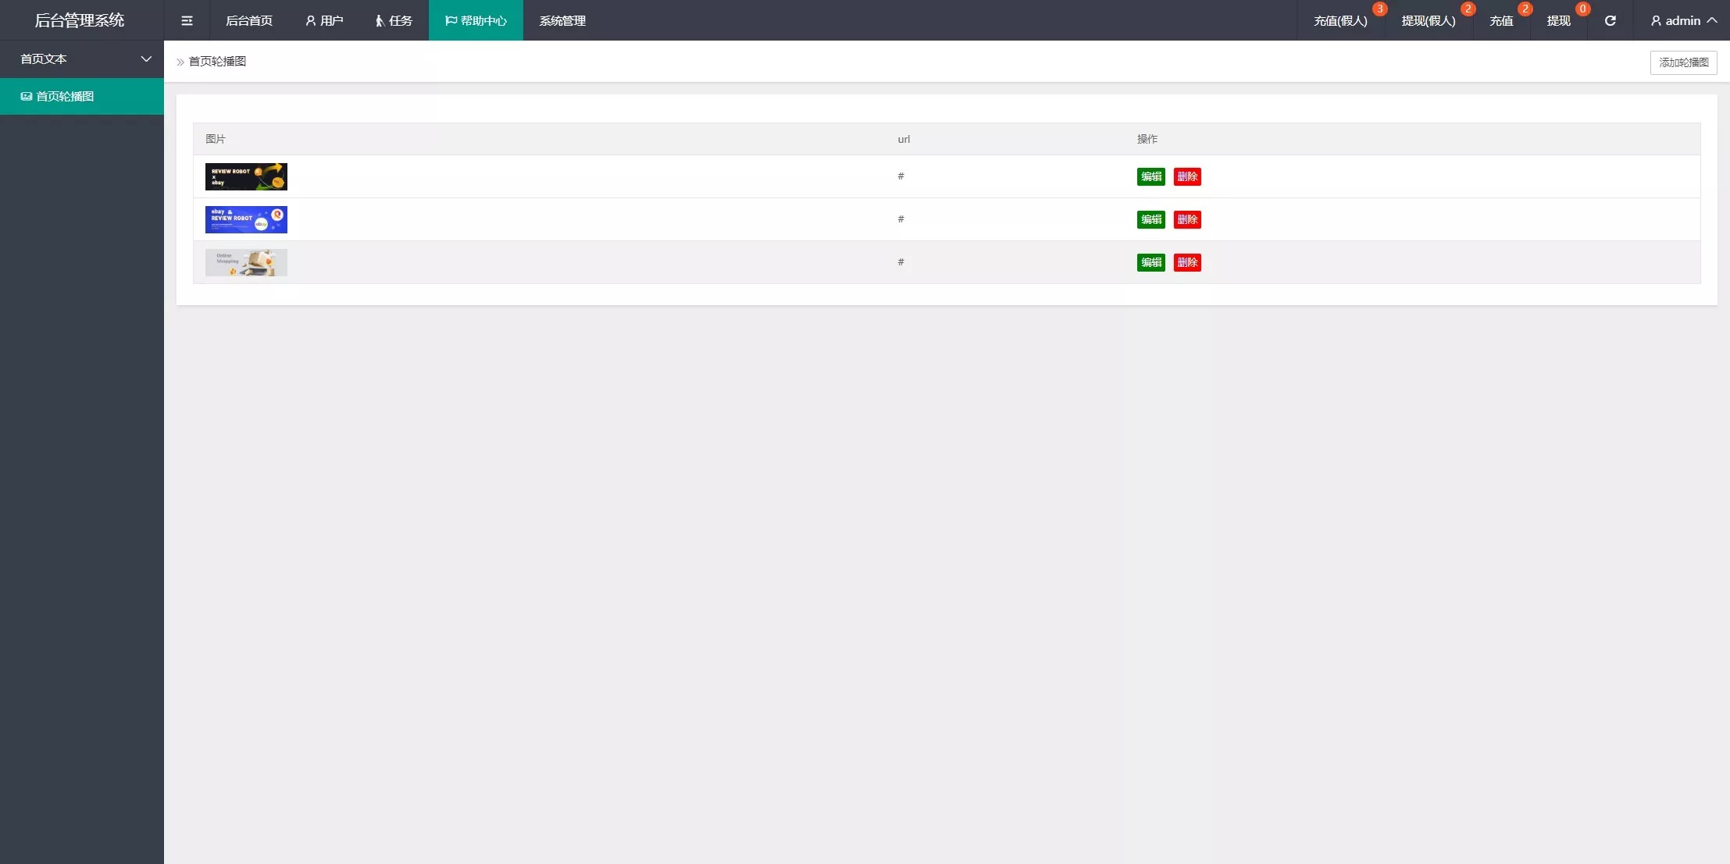This screenshot has width=1730, height=864.
Task: Open the 提现 item with badge 0
Action: click(x=1558, y=21)
